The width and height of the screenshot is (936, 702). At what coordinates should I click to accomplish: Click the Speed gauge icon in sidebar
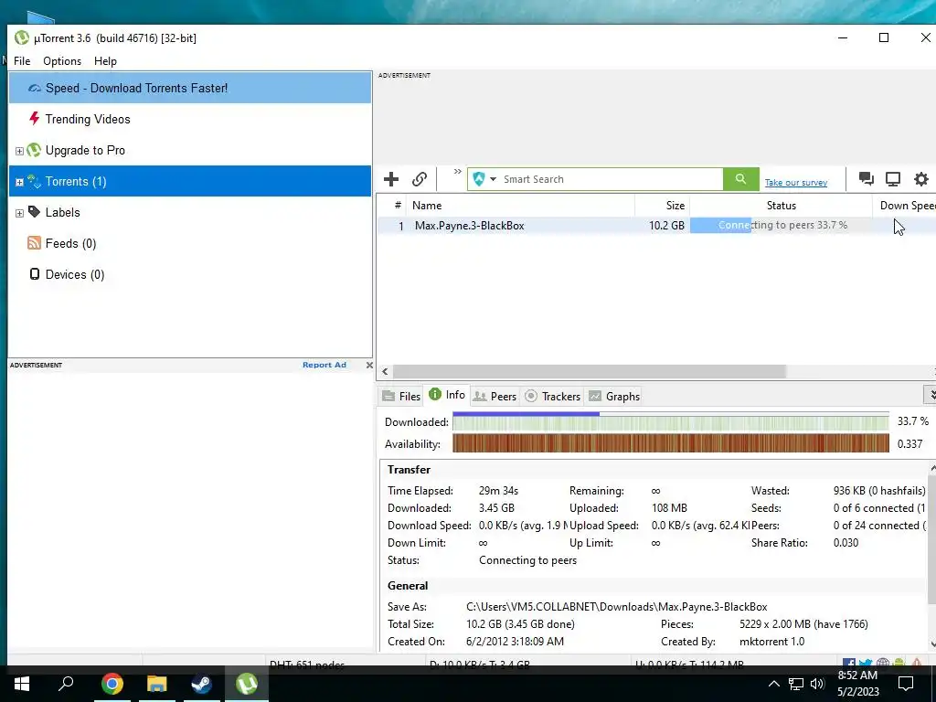35,89
